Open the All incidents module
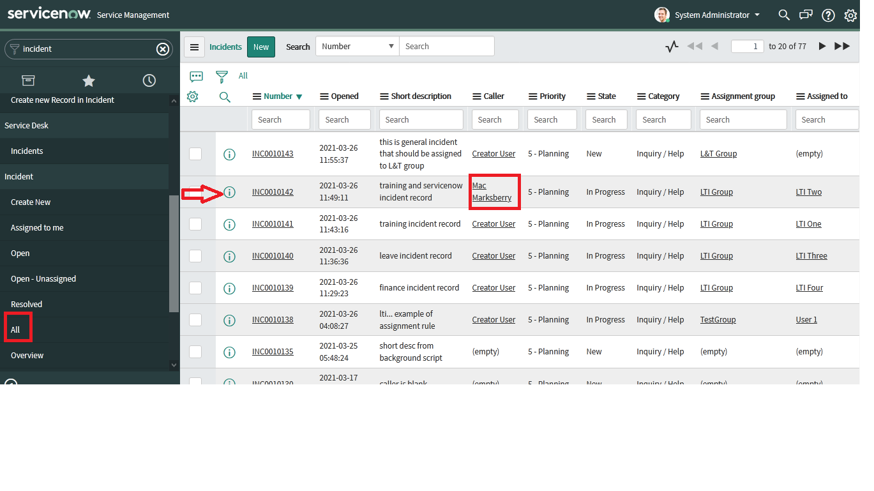Viewport: 874px width, 491px height. click(x=15, y=329)
